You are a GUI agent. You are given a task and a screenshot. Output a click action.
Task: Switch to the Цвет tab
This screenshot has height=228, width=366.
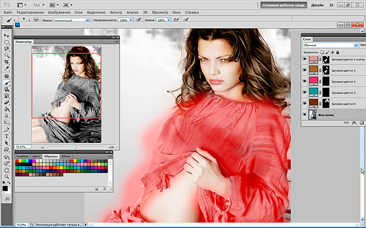click(x=36, y=157)
